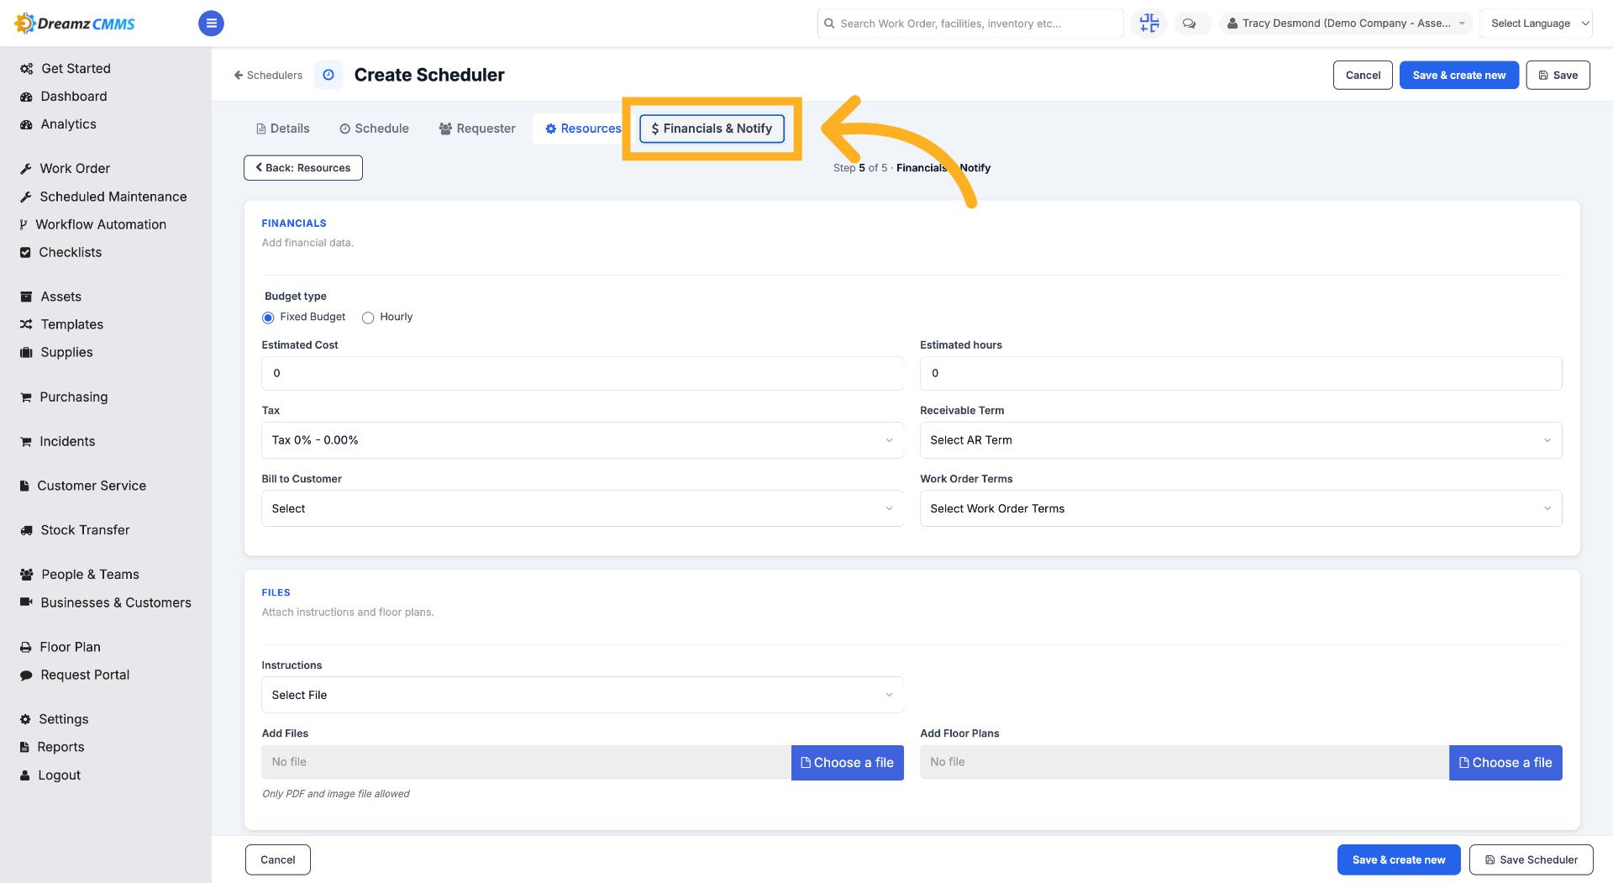Click the Dashboard sidebar icon
This screenshot has width=1613, height=883.
26,97
